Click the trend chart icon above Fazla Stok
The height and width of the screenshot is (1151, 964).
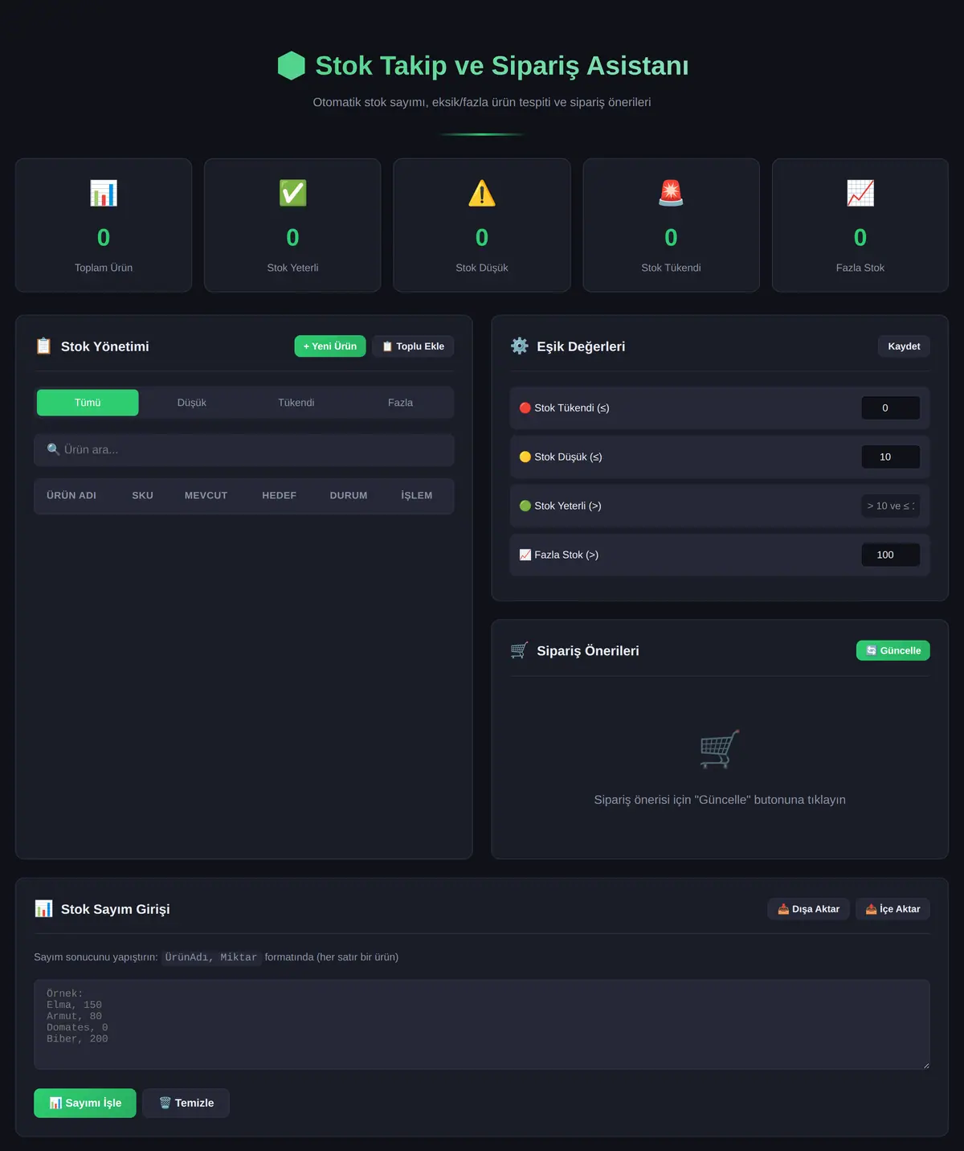[860, 193]
